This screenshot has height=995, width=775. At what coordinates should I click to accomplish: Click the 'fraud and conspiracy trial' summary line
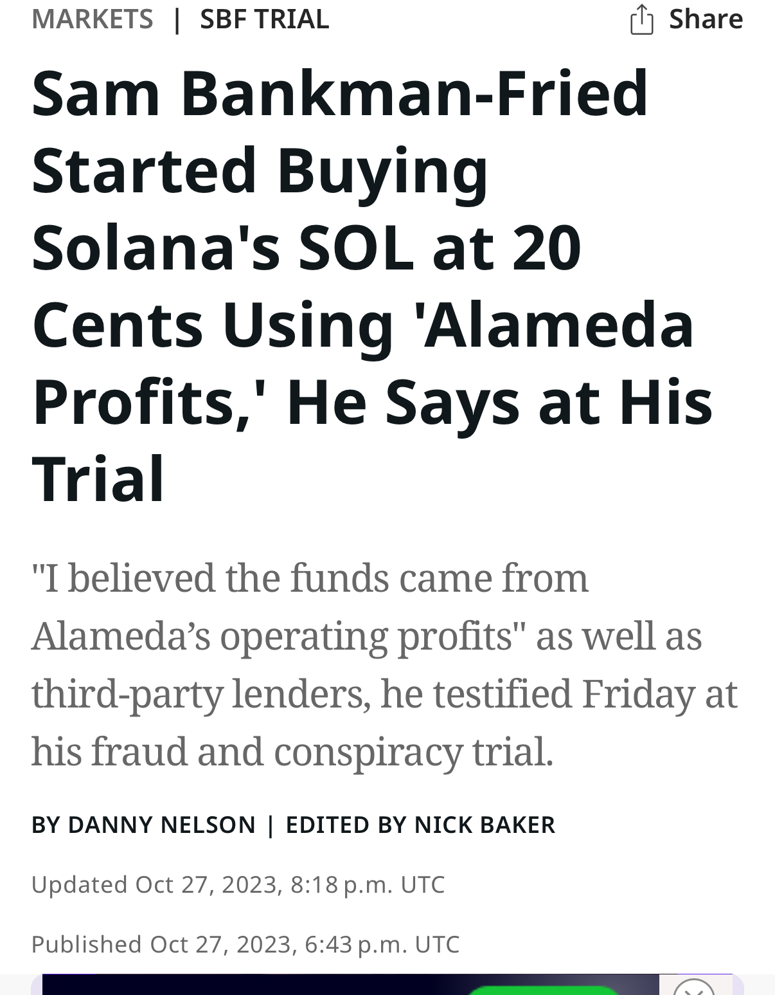(x=322, y=751)
